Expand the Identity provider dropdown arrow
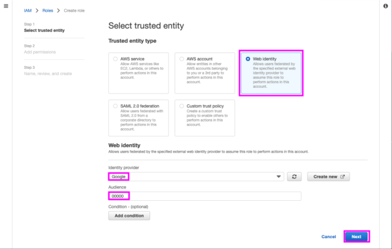392x249 pixels. 279,176
